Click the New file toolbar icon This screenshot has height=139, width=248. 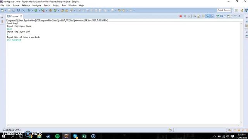[2, 10]
